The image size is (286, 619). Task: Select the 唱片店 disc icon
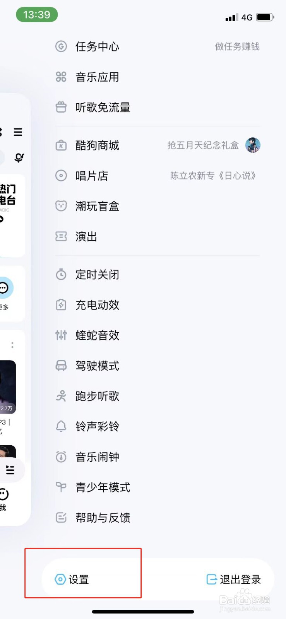pos(61,176)
